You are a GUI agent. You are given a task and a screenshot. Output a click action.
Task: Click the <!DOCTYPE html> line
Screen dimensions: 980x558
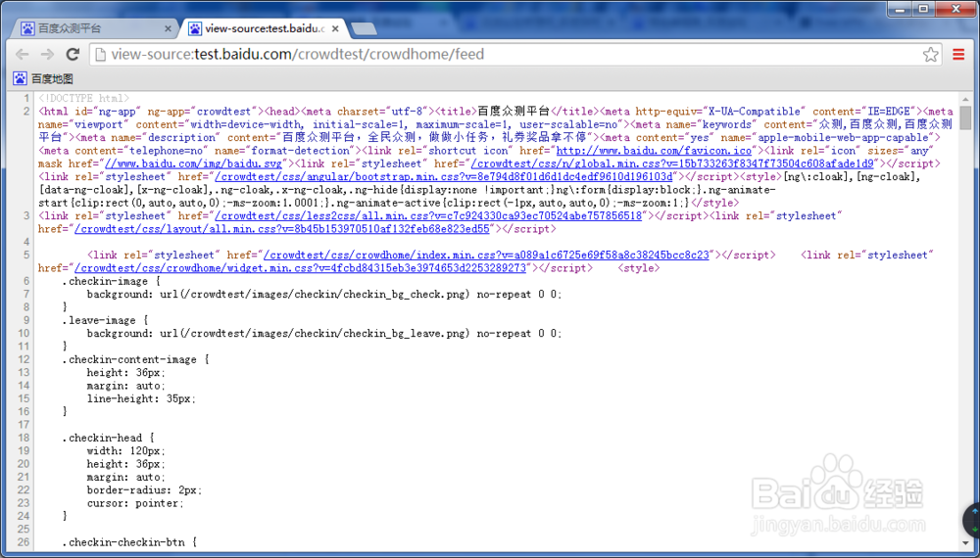(83, 99)
